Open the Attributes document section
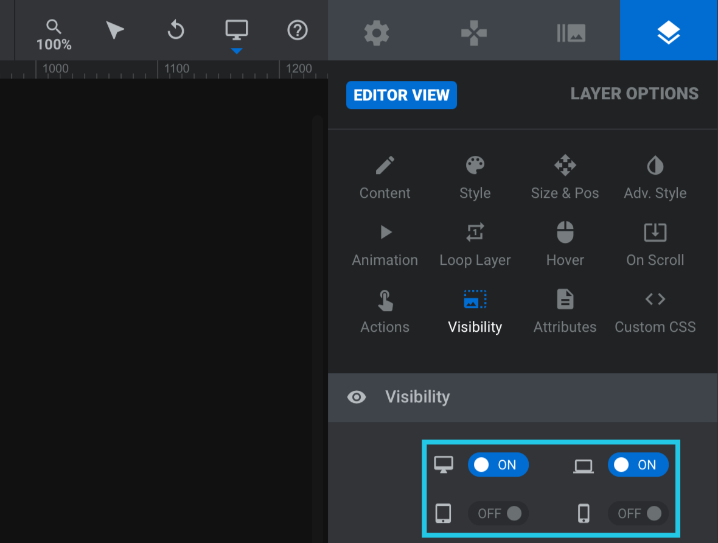 coord(565,312)
